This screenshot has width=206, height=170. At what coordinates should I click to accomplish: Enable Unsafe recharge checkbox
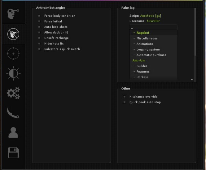pyautogui.click(x=39, y=38)
